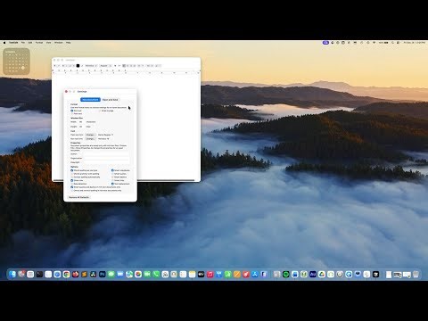Open Adobe Audition from the Dock
Screen dimensions: 428x321
[313, 274]
